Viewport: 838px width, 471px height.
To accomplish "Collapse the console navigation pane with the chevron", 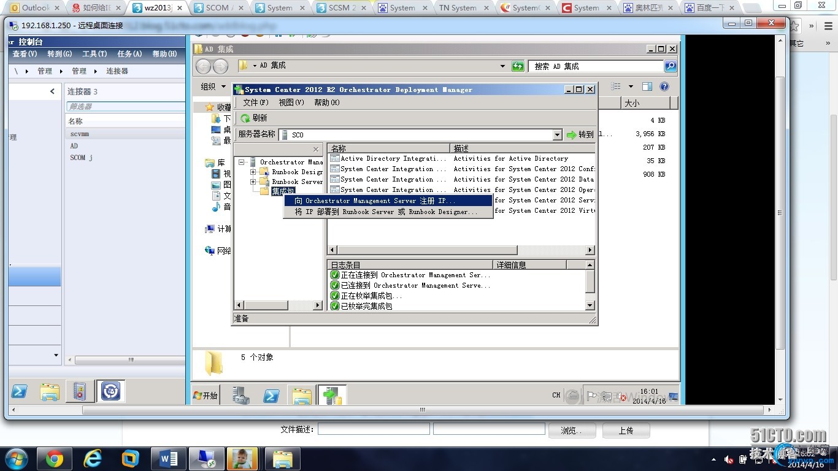I will tap(52, 91).
